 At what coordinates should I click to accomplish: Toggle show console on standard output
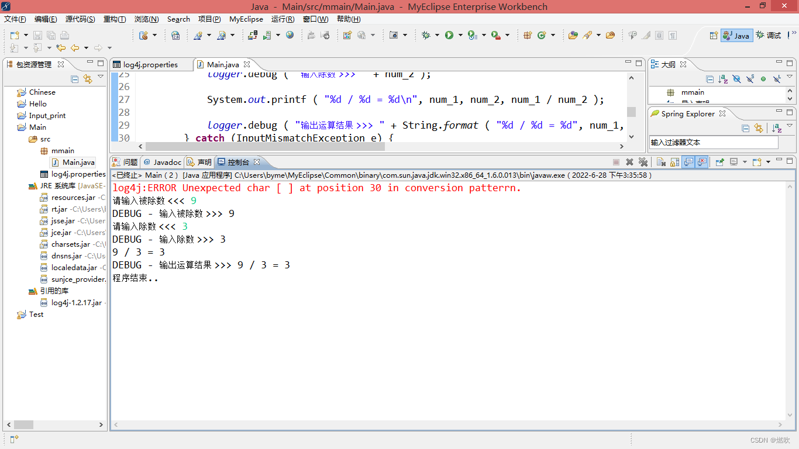688,162
